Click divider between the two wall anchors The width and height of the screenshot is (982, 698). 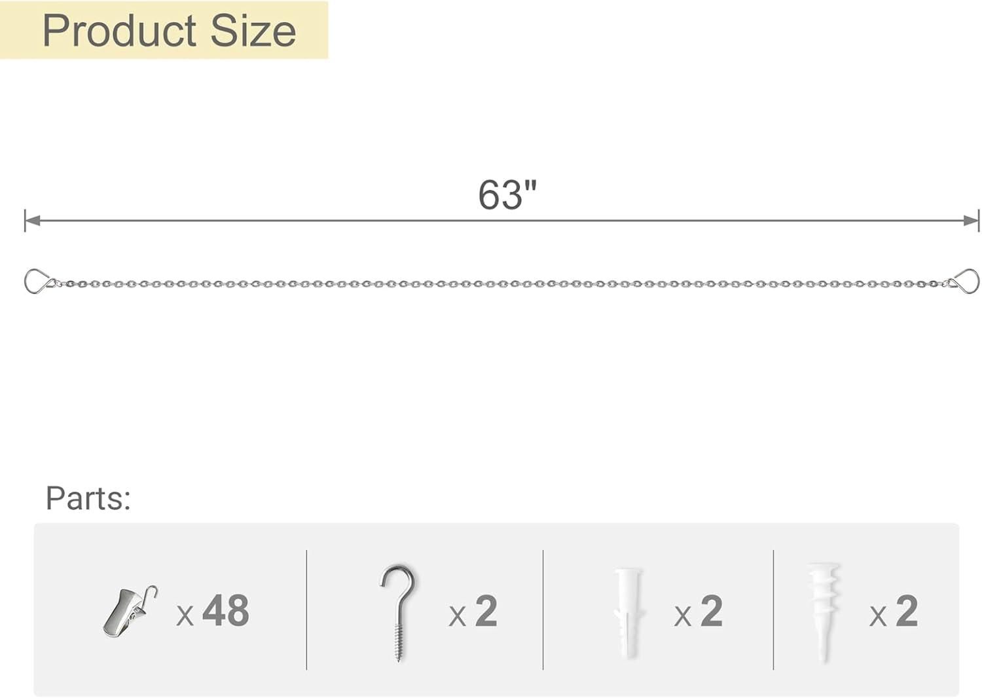(773, 610)
